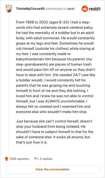Image resolution: width=105 pixels, height=178 pixels.
Task: Open ThisIsMyCircus40's avatar image
Action: click(x=8, y=8)
